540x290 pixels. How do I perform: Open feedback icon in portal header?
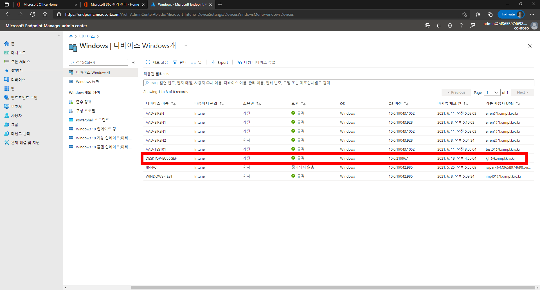pos(472,26)
